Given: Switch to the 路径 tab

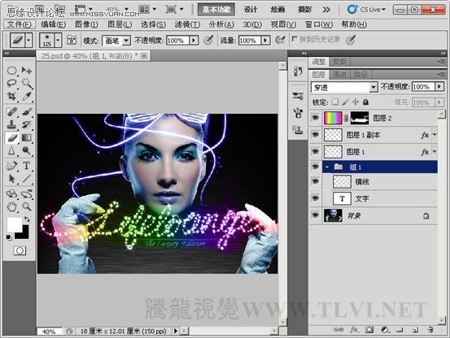Looking at the screenshot, I should (360, 75).
